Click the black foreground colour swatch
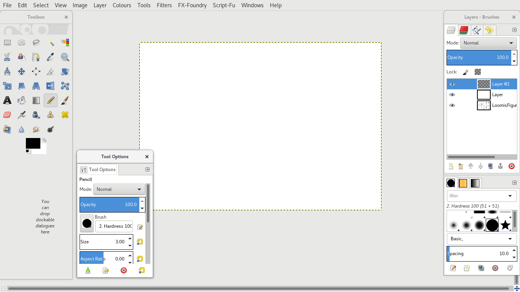 [x=33, y=143]
